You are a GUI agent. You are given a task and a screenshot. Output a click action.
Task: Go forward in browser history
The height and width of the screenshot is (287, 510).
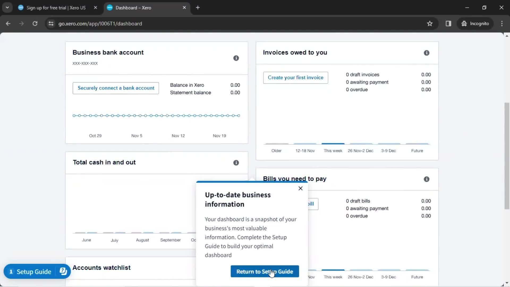pos(22,24)
